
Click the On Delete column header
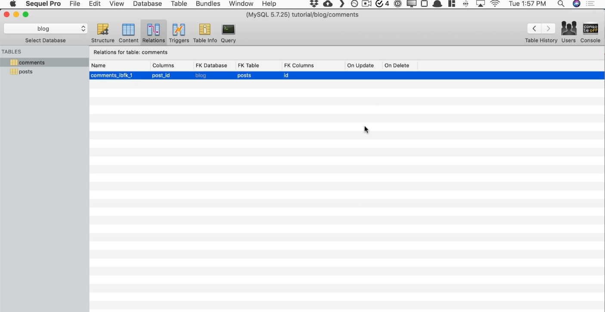pyautogui.click(x=400, y=65)
